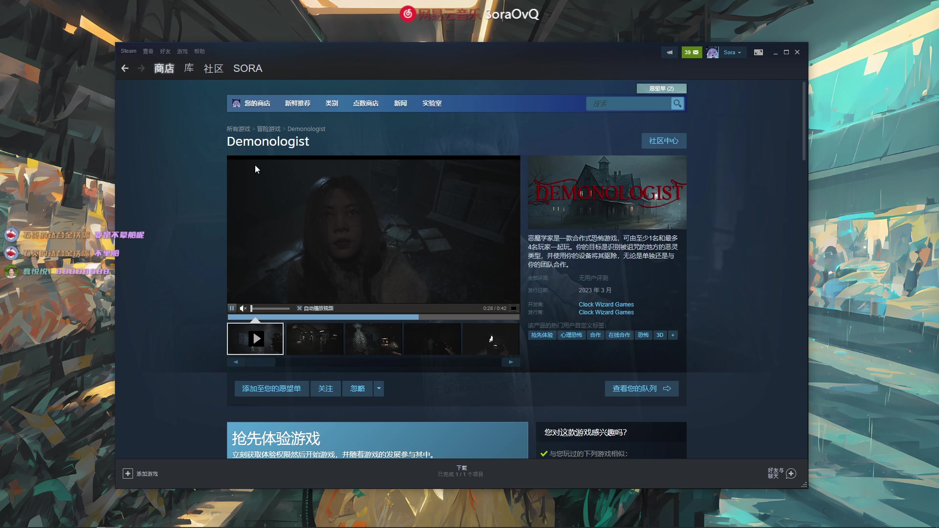Add more tags with plus button
This screenshot has width=939, height=528.
pyautogui.click(x=672, y=335)
